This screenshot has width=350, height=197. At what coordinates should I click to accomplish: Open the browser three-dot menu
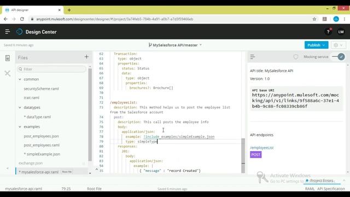pyautogui.click(x=345, y=19)
